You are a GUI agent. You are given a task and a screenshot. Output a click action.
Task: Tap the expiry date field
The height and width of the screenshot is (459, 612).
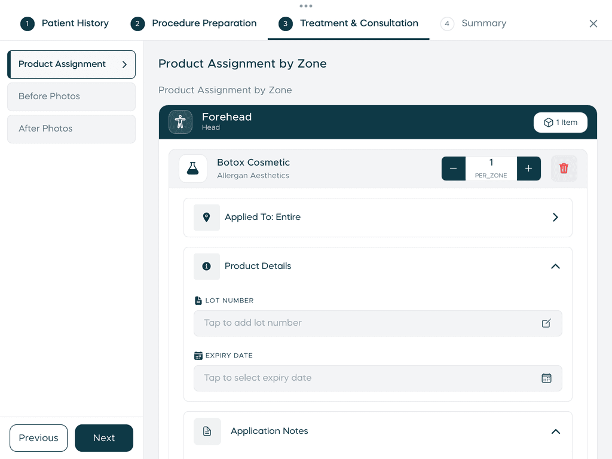(x=378, y=378)
